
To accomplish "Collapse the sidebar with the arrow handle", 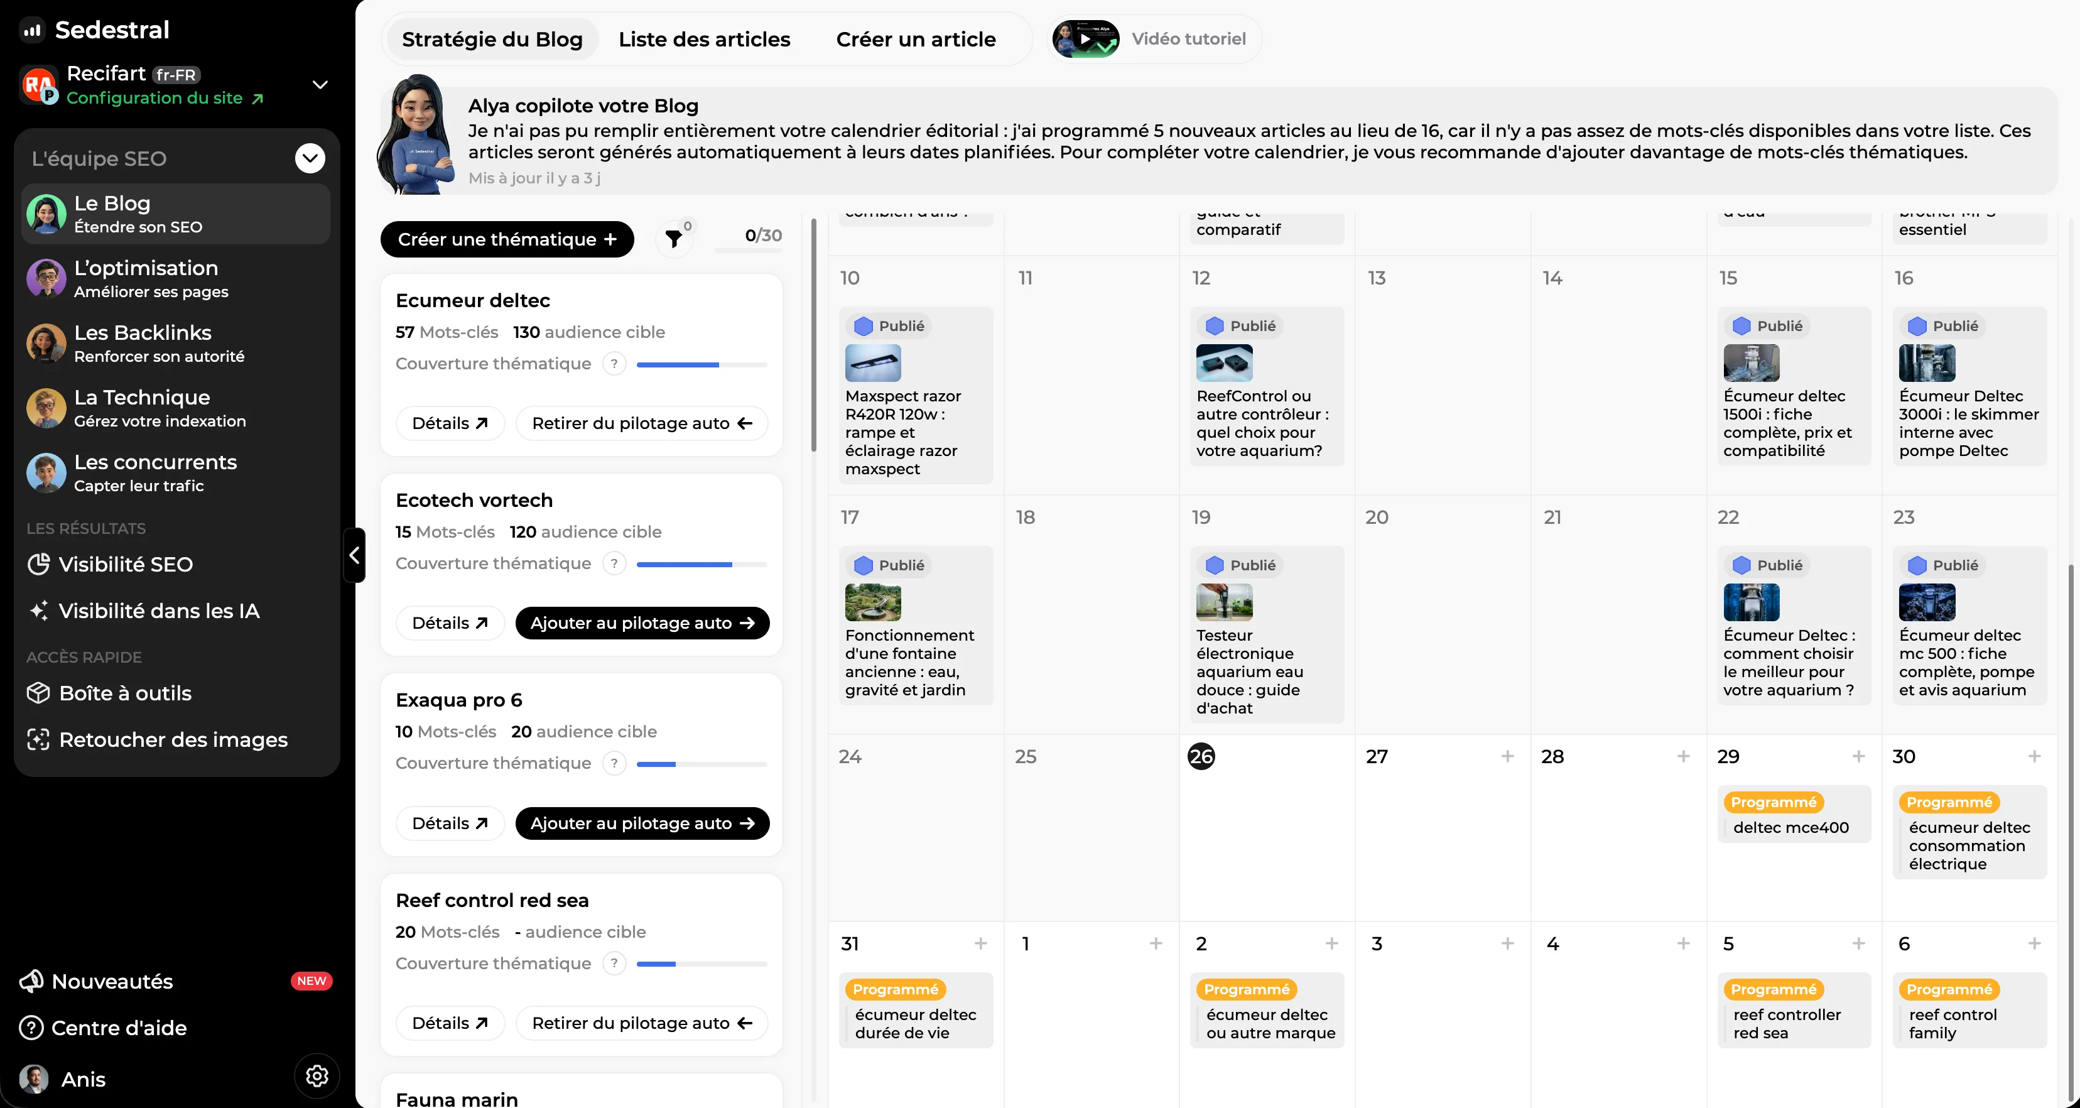I will [354, 556].
